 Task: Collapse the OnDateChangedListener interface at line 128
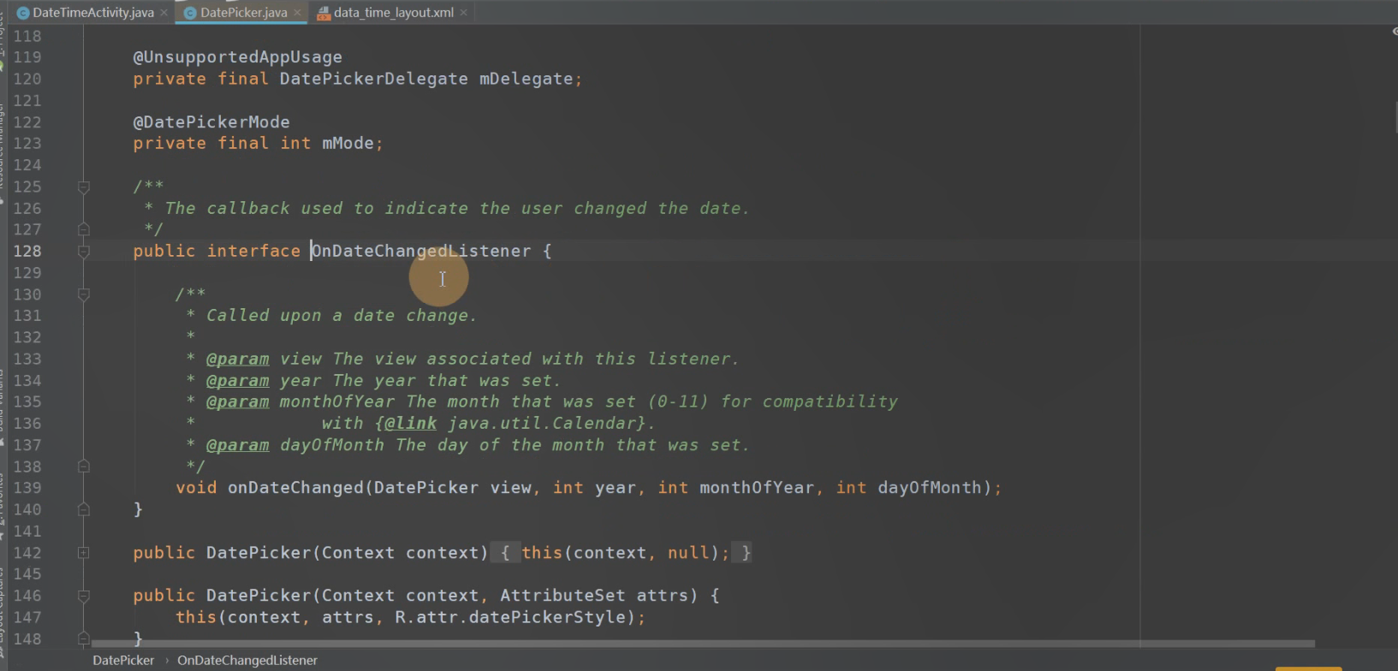[x=84, y=251]
